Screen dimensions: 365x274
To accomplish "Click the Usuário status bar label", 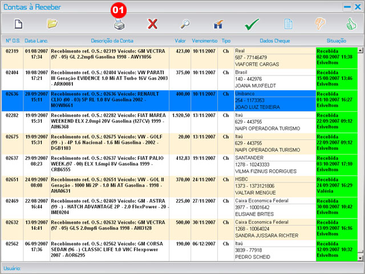I will (x=12, y=268).
